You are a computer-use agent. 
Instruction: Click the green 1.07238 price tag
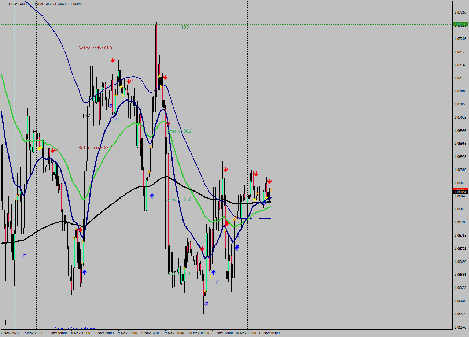[460, 24]
